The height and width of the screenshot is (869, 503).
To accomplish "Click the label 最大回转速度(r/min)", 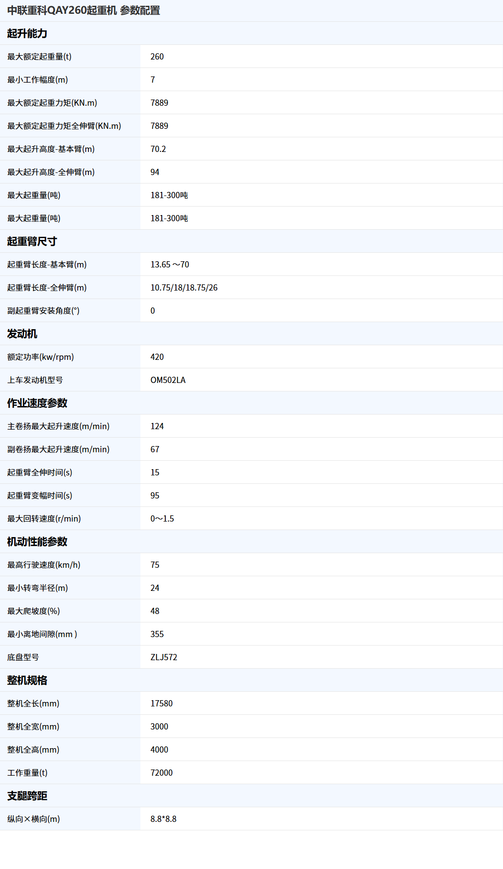I will (x=44, y=518).
